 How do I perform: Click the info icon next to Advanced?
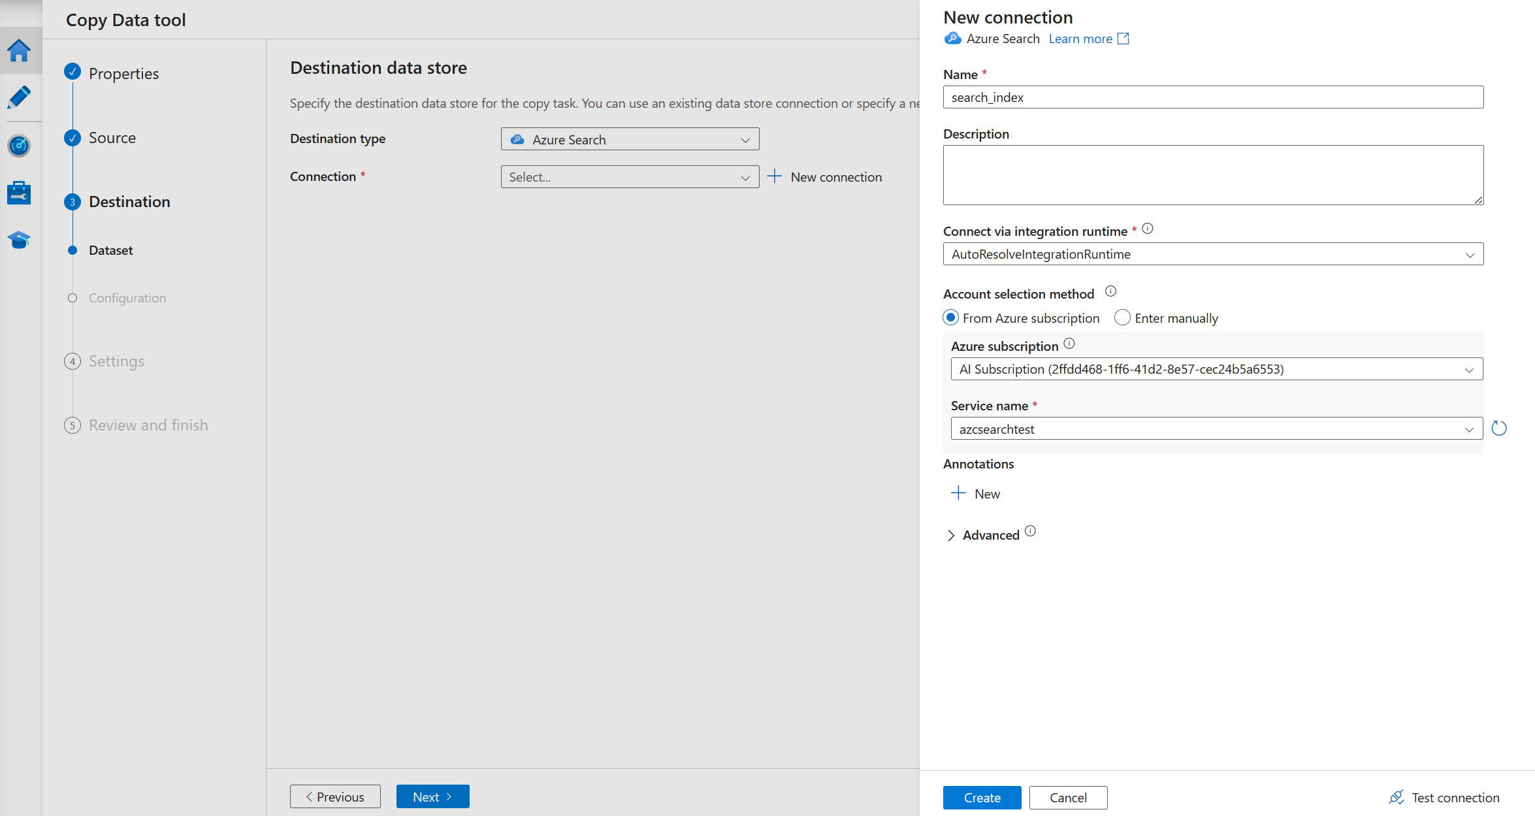(1030, 531)
